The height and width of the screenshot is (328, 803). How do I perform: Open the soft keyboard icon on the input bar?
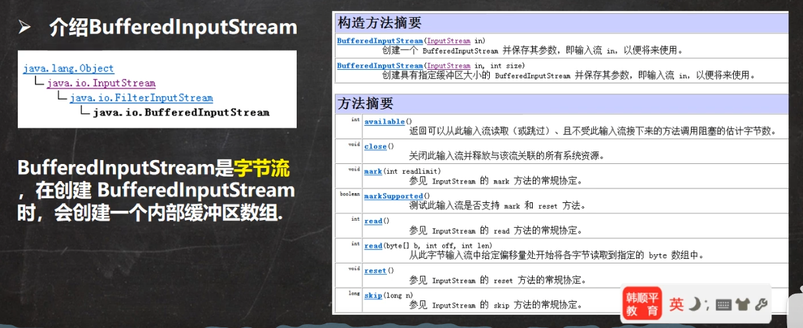[723, 305]
